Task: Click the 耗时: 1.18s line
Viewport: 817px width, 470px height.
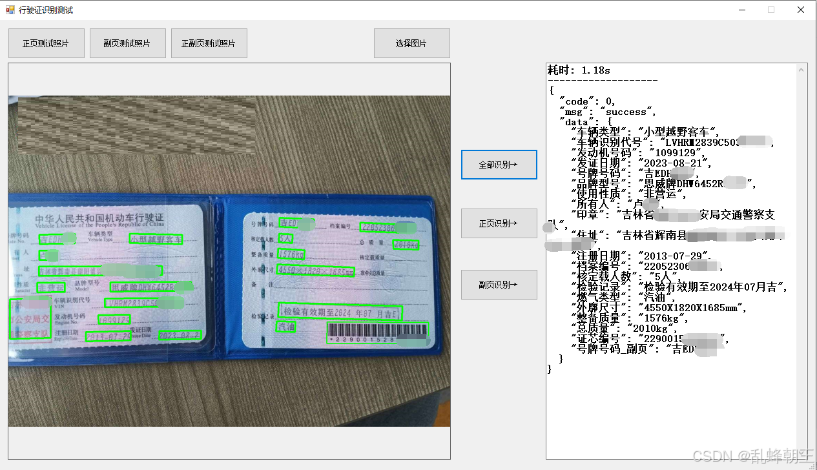Action: tap(579, 70)
